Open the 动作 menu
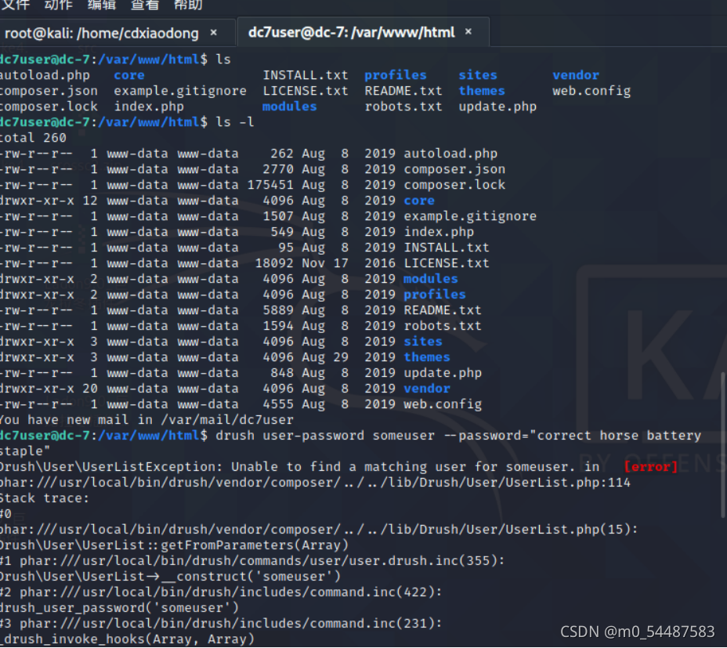Viewport: 727px width, 648px height. 59,5
